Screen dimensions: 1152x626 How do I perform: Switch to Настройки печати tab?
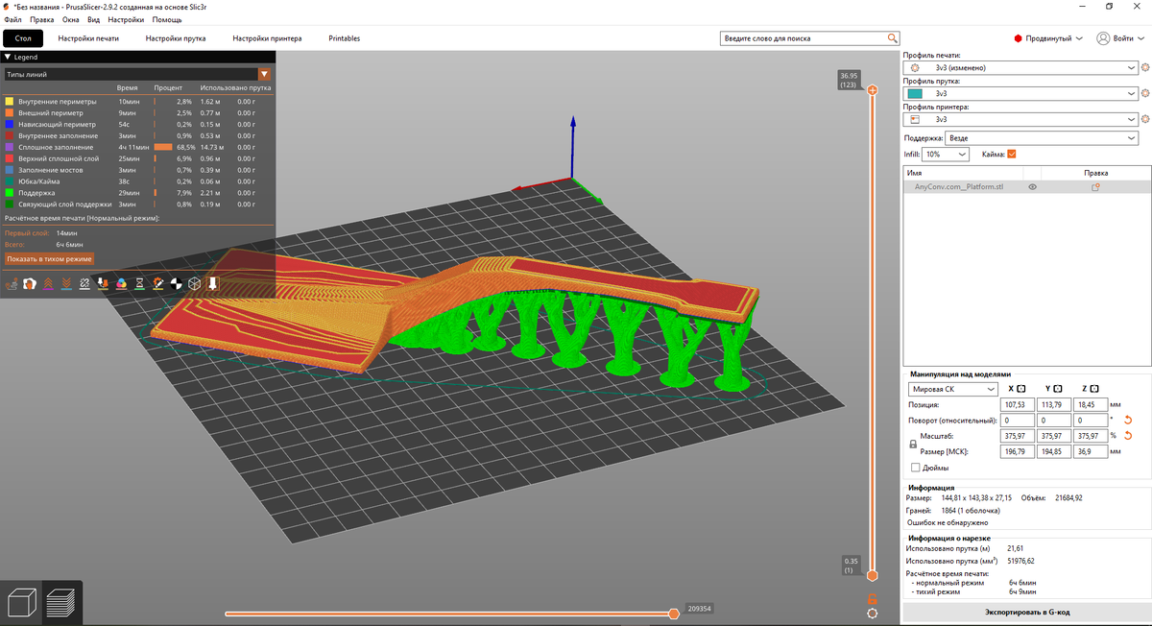(x=88, y=38)
